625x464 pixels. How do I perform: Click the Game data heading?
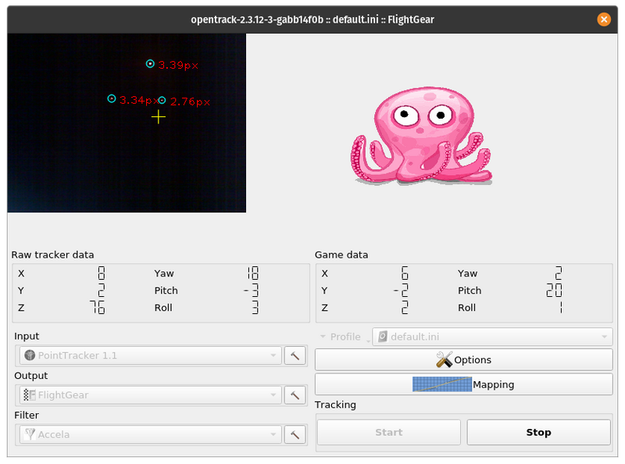[x=341, y=255]
